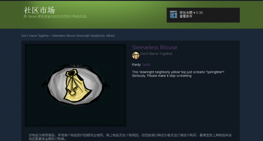Click the description line mentioning 'downright neighborly yellow'
Screen dimensions: 263x141
178,72
